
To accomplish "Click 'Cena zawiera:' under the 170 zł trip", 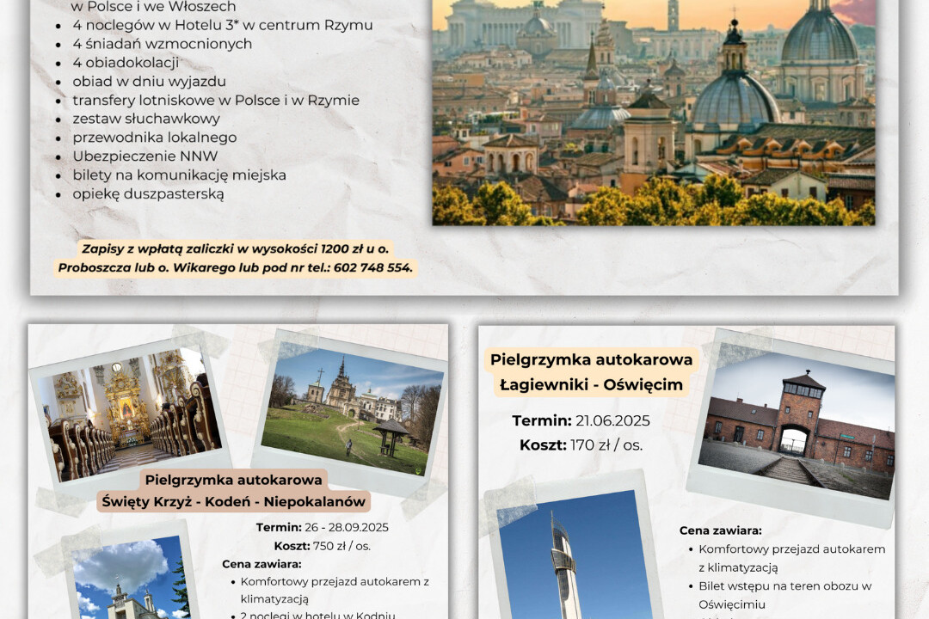I will [x=721, y=530].
